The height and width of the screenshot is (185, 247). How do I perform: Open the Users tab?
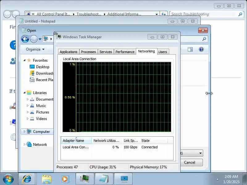(163, 52)
